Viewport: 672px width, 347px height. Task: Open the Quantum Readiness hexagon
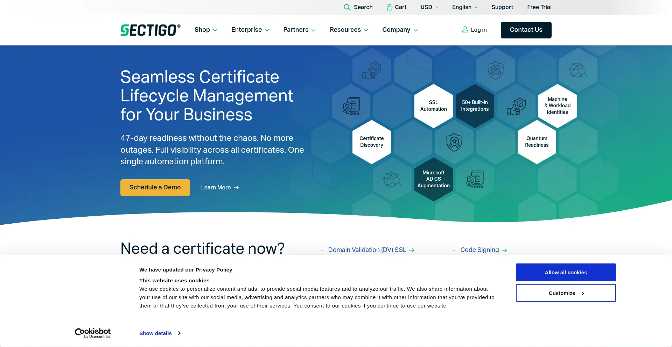coord(537,142)
